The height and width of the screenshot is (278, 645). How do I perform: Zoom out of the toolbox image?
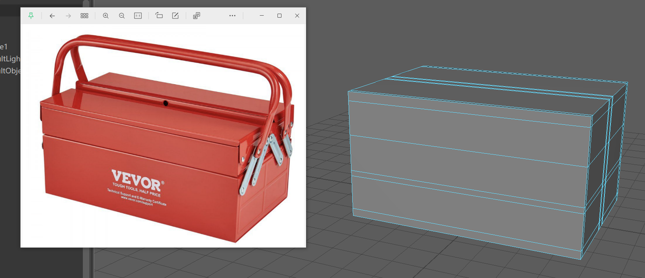122,16
